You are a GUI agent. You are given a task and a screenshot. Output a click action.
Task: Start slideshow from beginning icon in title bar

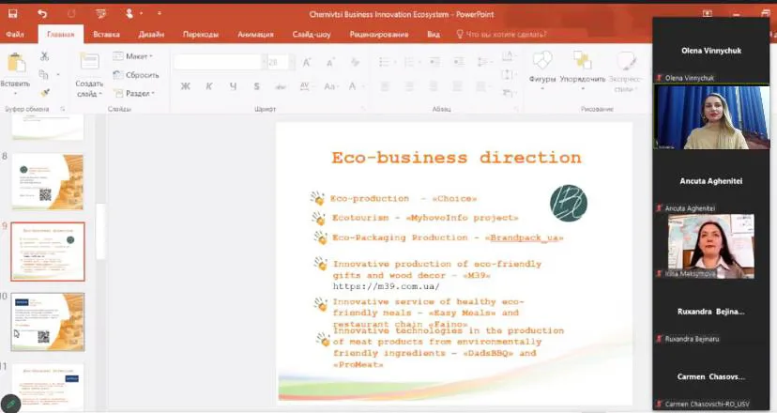coord(99,13)
